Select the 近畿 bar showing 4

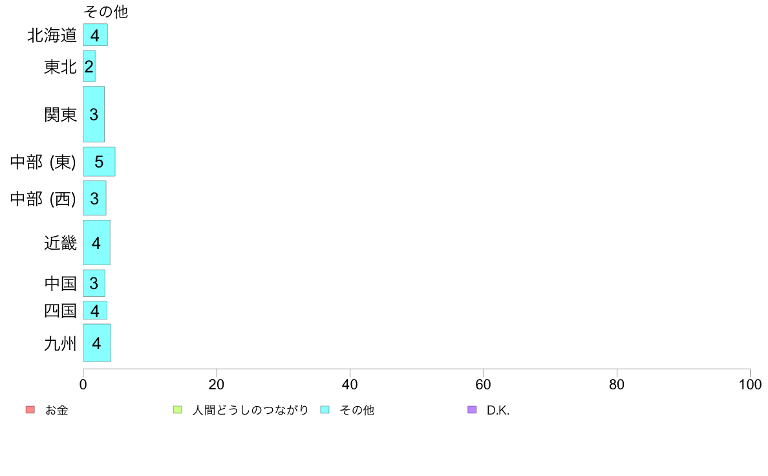[96, 243]
